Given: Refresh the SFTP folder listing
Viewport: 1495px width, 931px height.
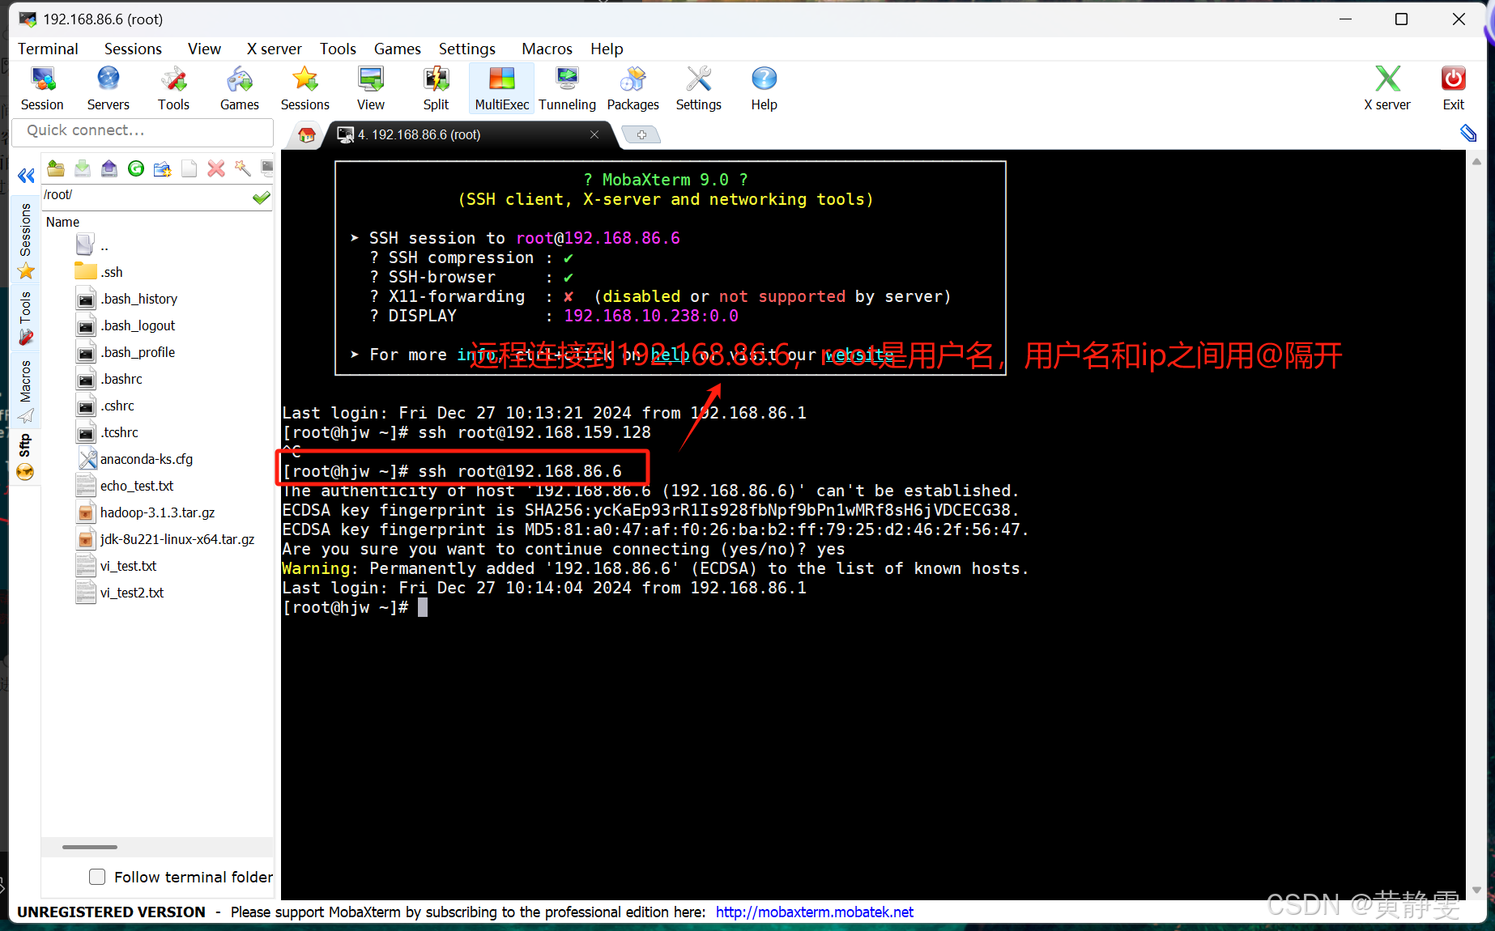Looking at the screenshot, I should point(136,168).
